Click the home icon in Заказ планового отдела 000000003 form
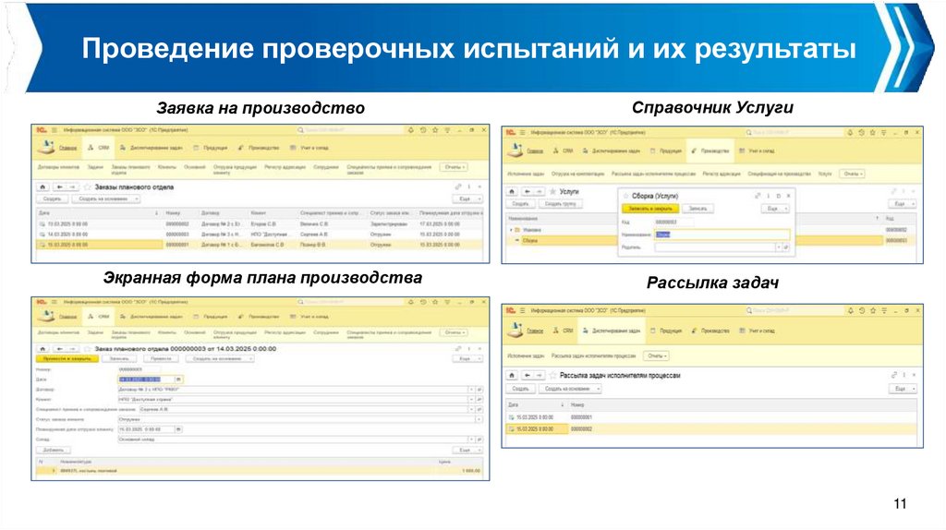This screenshot has width=946, height=530. 42,348
